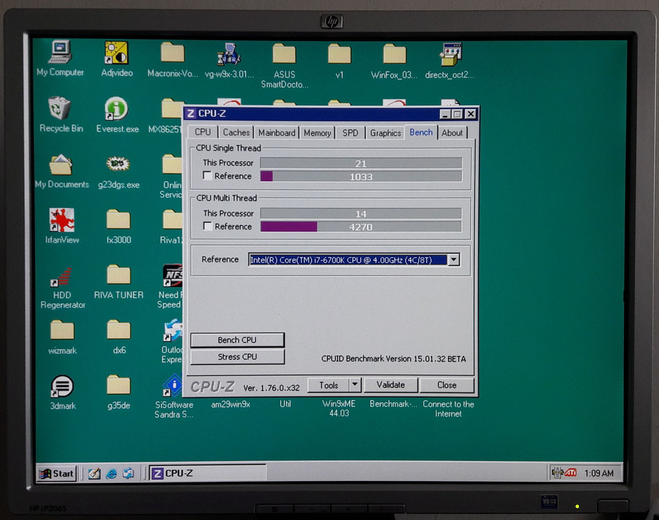Click the Bench CPU button

point(237,340)
